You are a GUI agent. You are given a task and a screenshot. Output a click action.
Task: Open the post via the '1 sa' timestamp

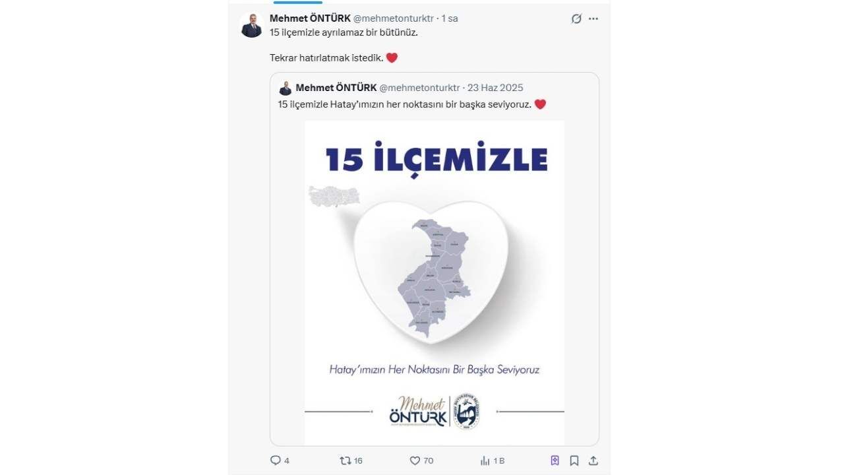(x=450, y=18)
